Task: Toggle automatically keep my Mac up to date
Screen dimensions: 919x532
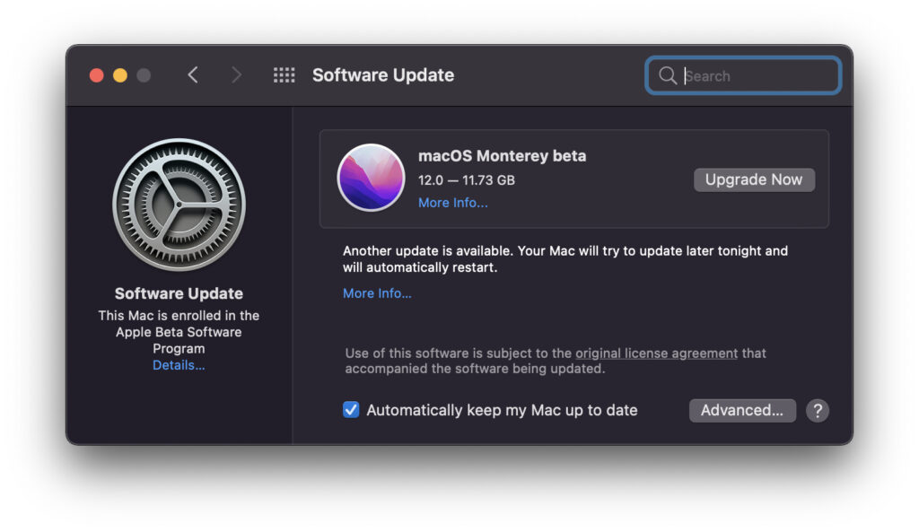Action: 351,410
